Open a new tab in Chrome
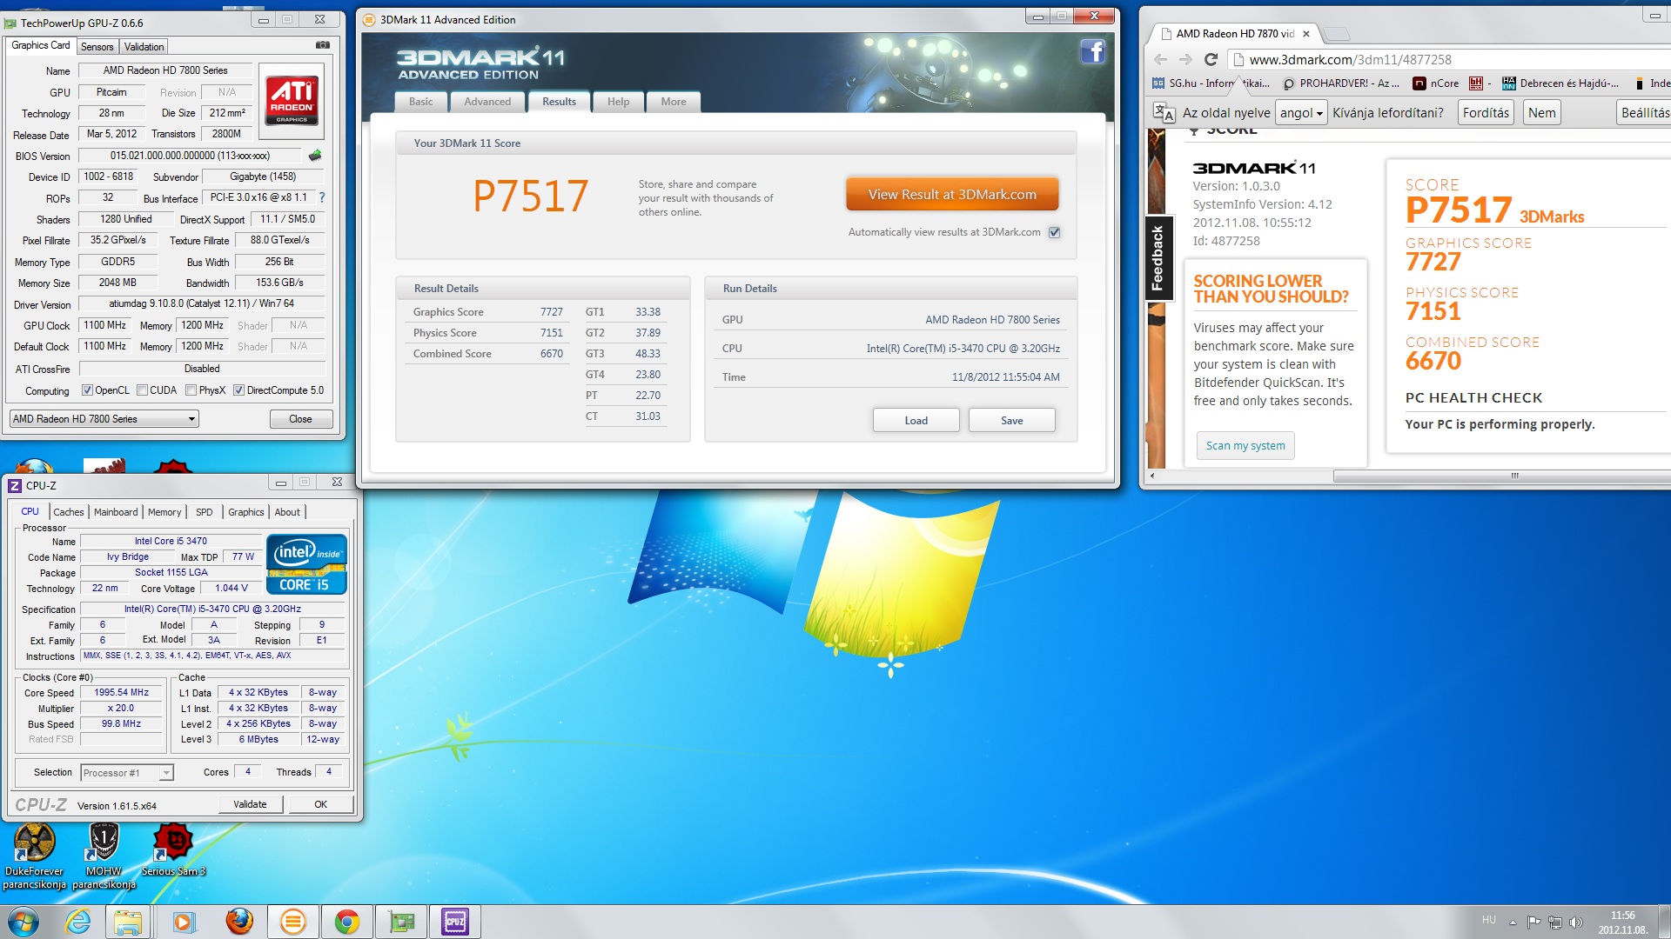 click(x=1338, y=34)
